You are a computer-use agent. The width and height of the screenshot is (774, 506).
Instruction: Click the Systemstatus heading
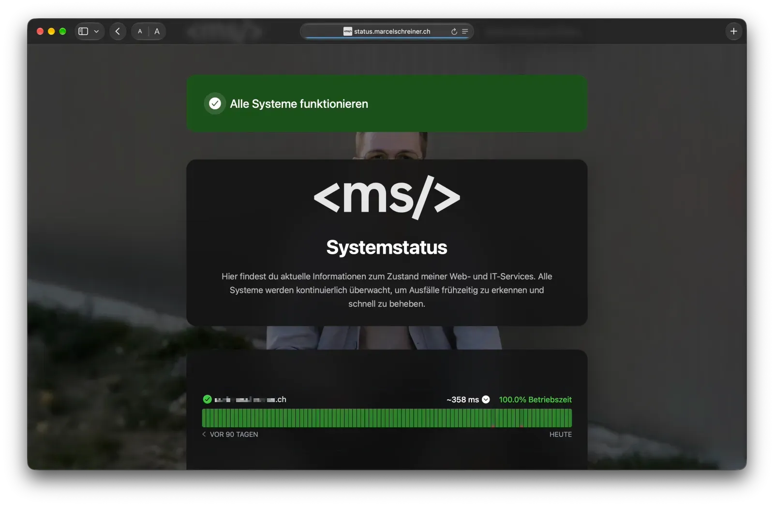(387, 247)
